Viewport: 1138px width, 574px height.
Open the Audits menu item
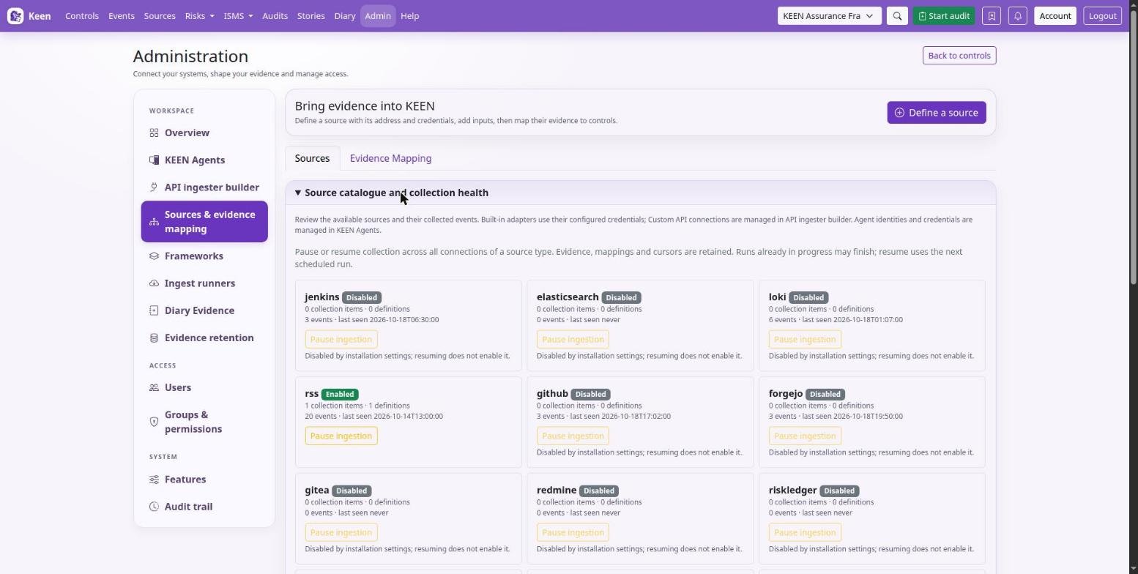pyautogui.click(x=275, y=16)
